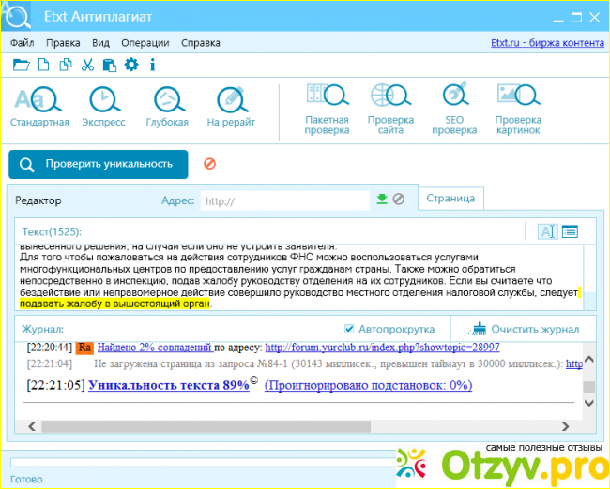
Task: Click Очистить журнал to clear log
Action: [x=526, y=330]
